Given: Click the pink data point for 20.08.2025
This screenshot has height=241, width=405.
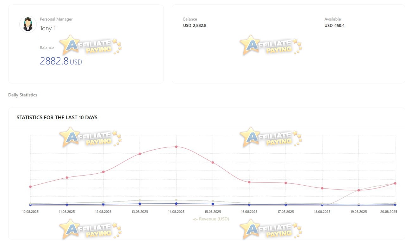Looking at the screenshot, I should [x=395, y=183].
